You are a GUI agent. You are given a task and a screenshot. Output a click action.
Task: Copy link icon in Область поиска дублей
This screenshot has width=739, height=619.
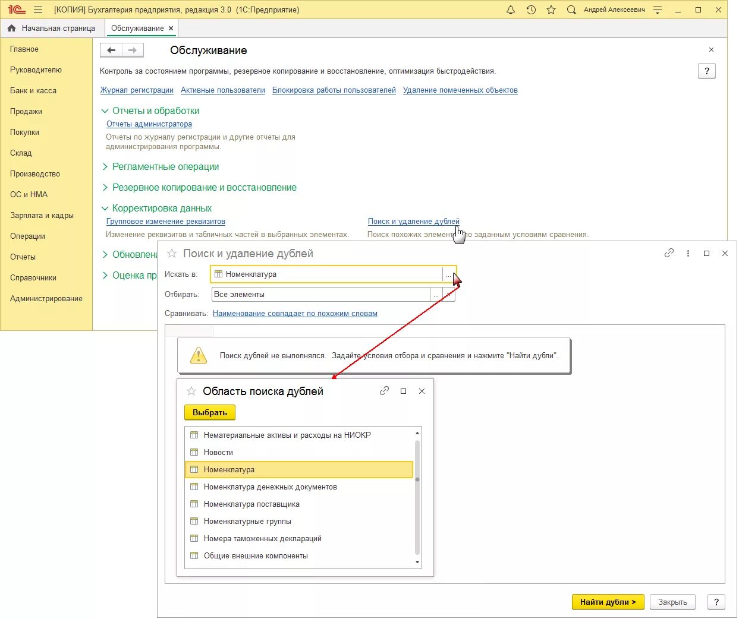tap(385, 391)
